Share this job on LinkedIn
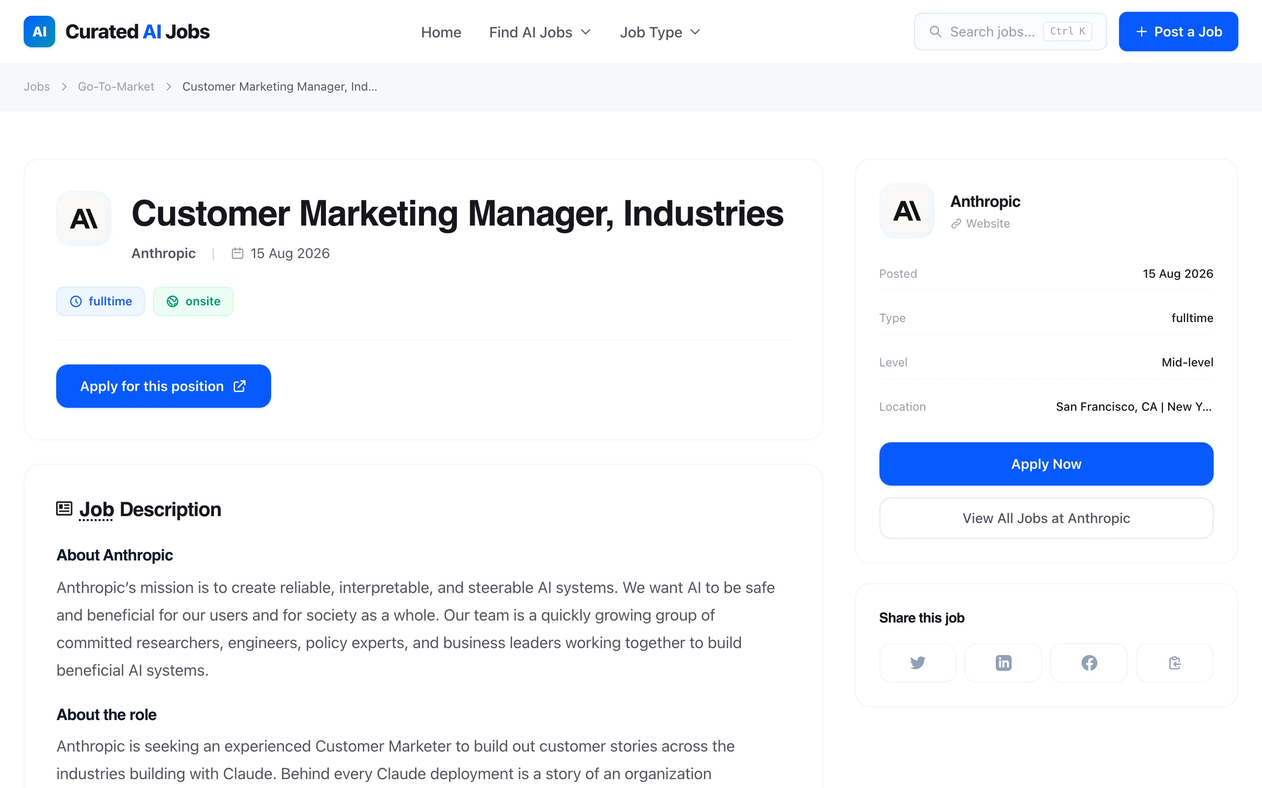Image resolution: width=1262 pixels, height=788 pixels. (x=1003, y=662)
